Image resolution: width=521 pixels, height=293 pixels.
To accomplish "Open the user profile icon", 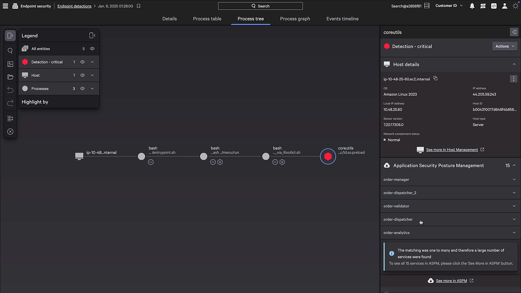I will [504, 6].
